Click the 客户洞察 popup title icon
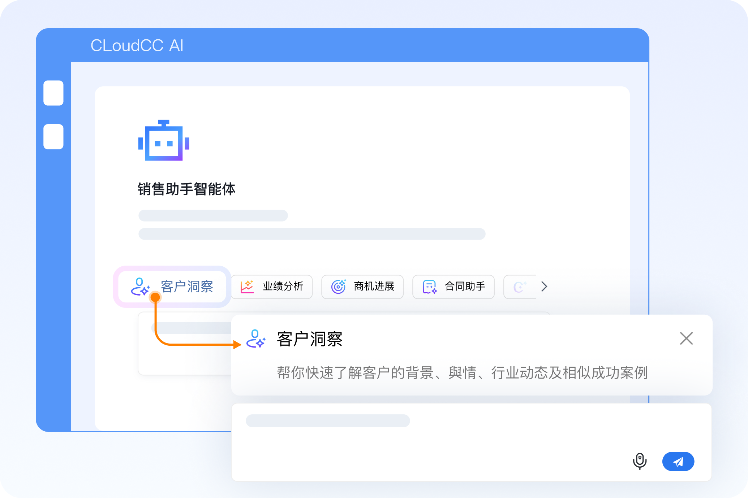Image resolution: width=748 pixels, height=498 pixels. (256, 339)
